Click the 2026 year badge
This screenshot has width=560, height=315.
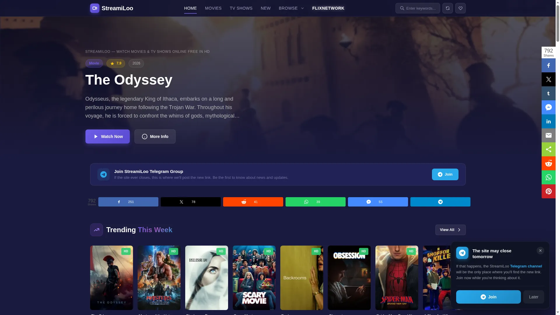coord(136,63)
